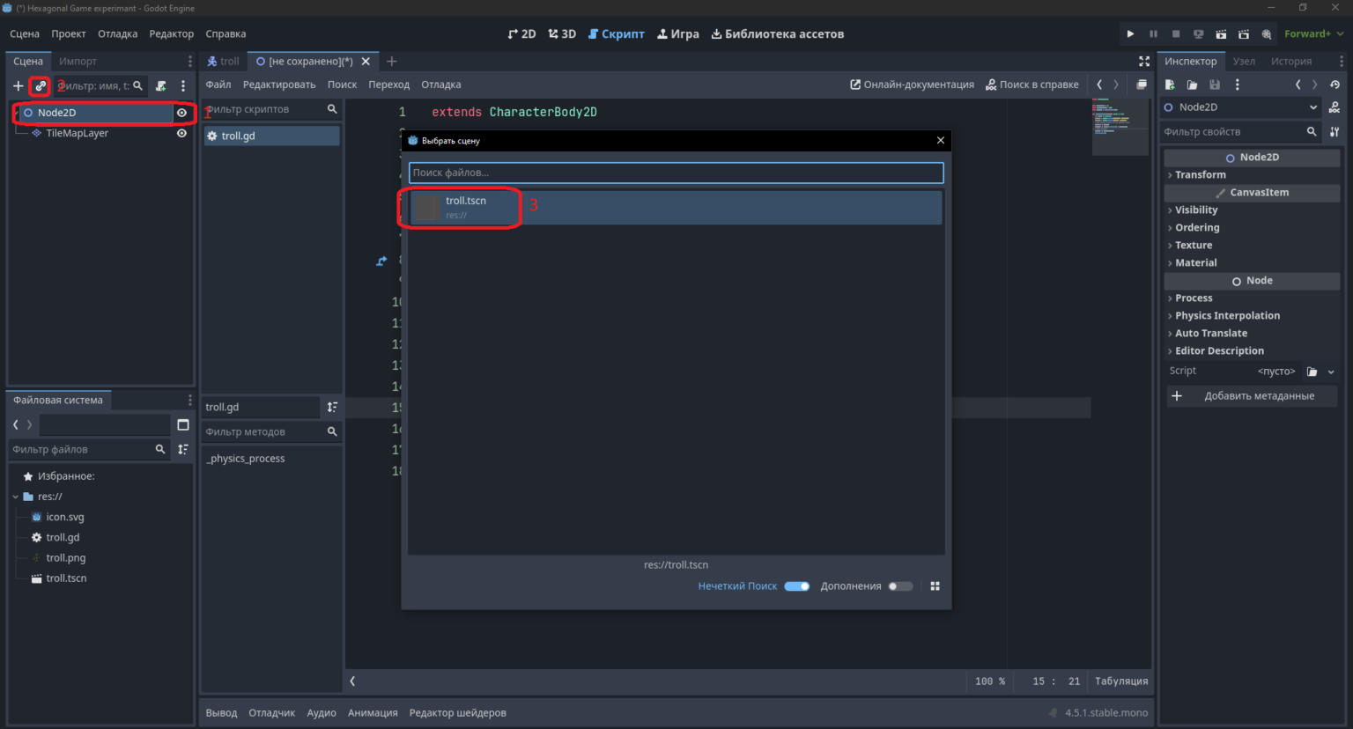Image resolution: width=1353 pixels, height=729 pixels.
Task: Click the distraction-free mode expand icon
Action: click(1144, 62)
